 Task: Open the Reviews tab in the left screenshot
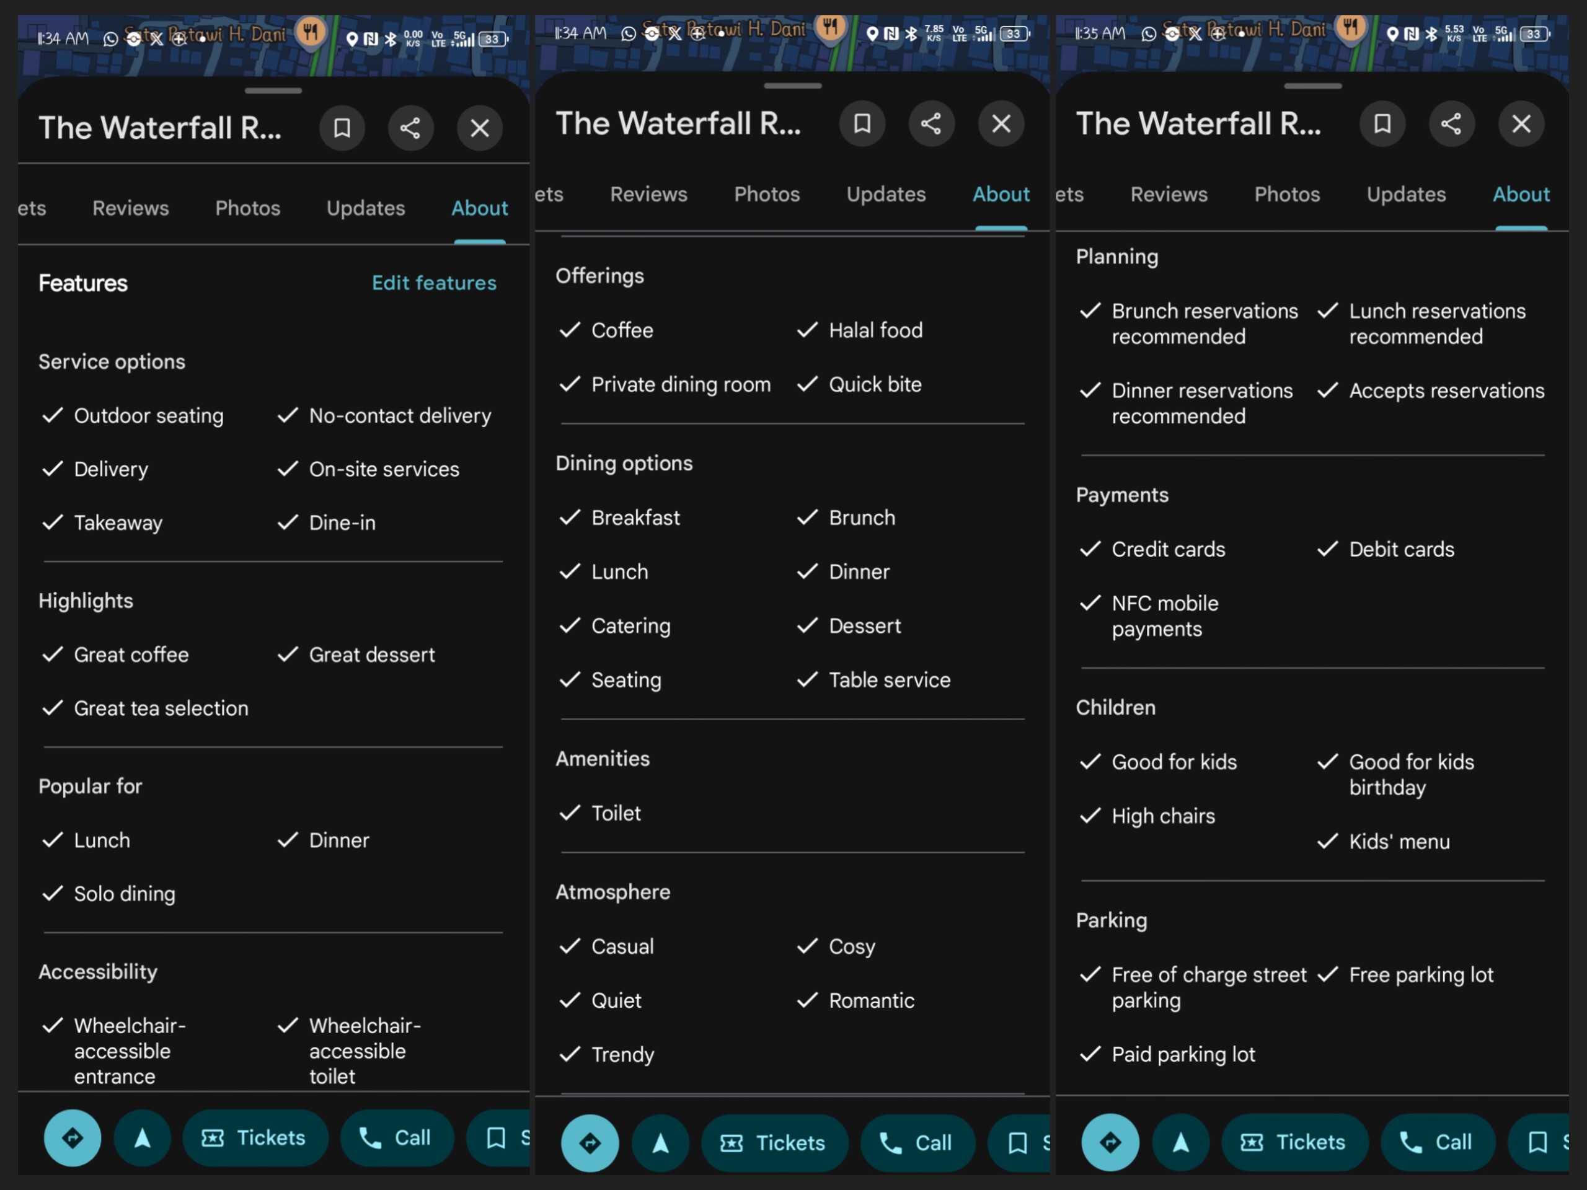click(x=131, y=209)
